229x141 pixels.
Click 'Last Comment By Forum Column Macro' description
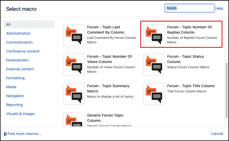pyautogui.click(x=112, y=40)
